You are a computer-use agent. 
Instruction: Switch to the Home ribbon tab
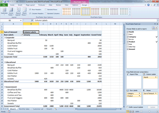point(12,5)
